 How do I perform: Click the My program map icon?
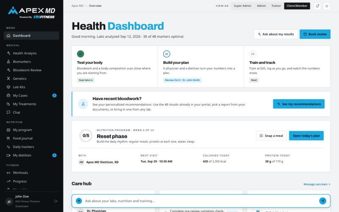pos(8,130)
